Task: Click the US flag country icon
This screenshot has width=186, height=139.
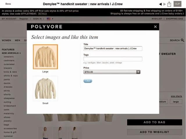Action: point(49,19)
